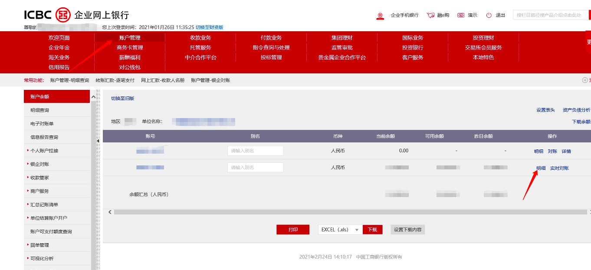Click the first row 别名 alias input field

click(255, 151)
